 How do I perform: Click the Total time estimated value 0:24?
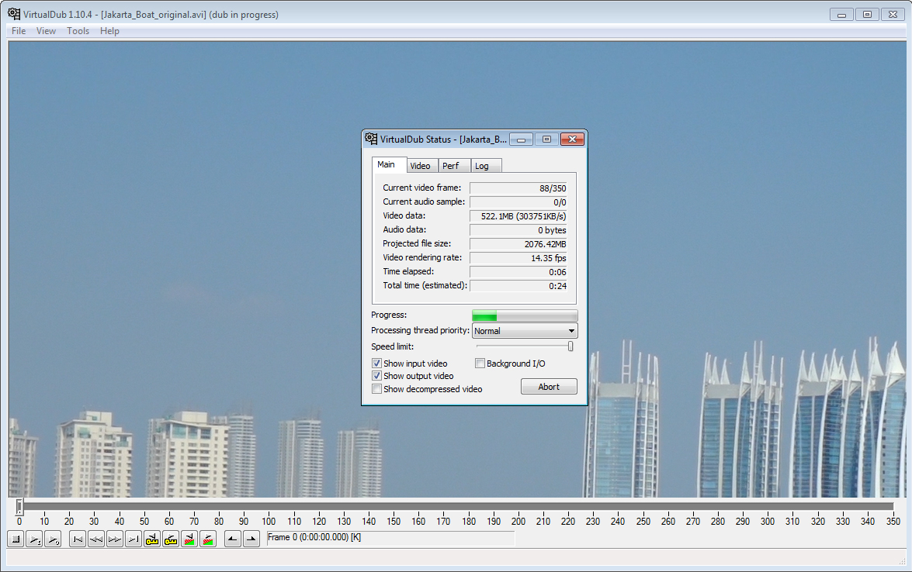(518, 286)
